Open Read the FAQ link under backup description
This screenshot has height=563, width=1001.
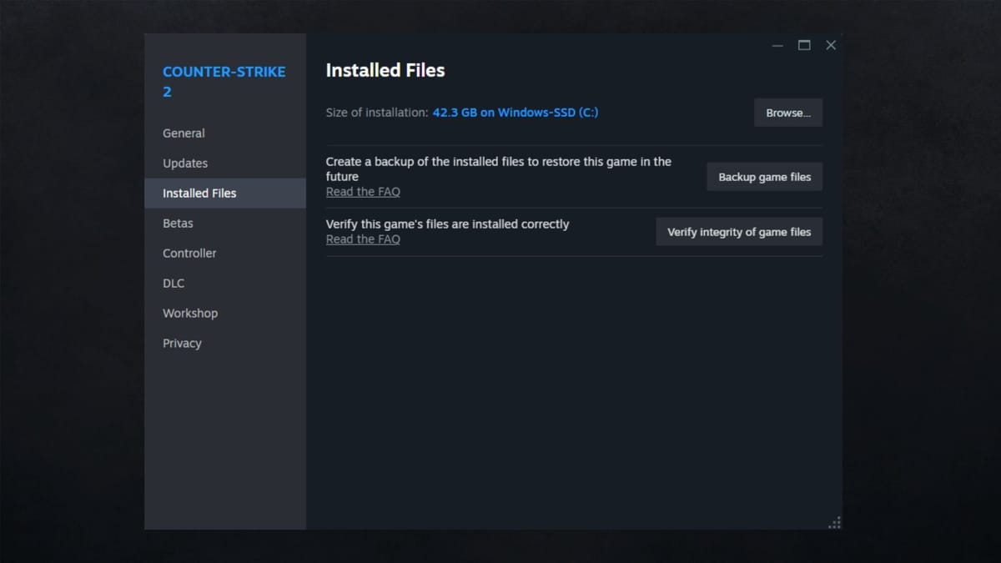pyautogui.click(x=363, y=192)
